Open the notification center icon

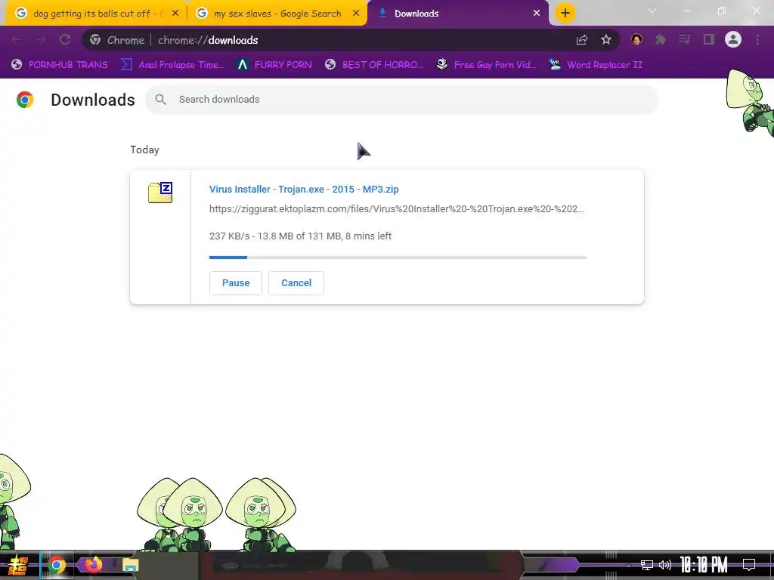click(749, 565)
